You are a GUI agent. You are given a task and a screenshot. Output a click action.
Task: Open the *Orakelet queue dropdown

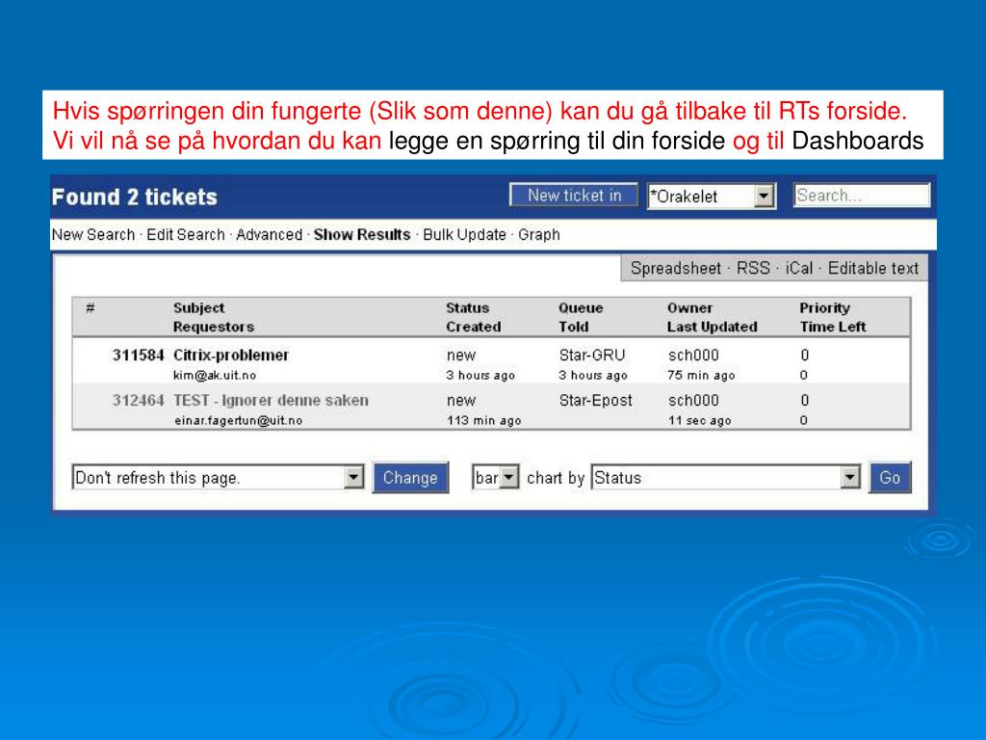(x=712, y=197)
